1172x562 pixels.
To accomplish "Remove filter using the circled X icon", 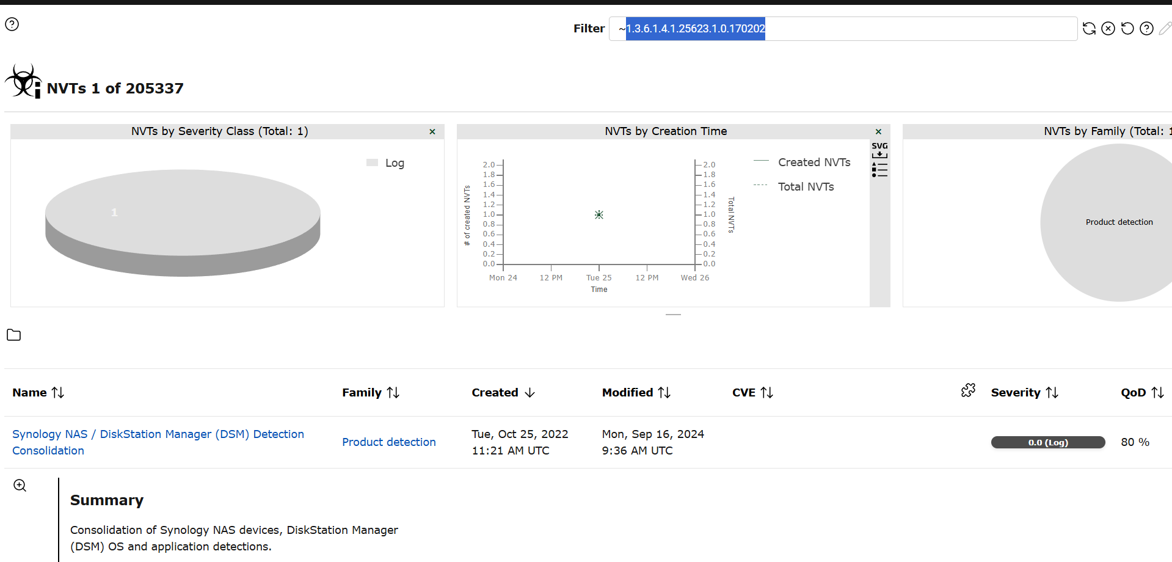I will (x=1108, y=29).
